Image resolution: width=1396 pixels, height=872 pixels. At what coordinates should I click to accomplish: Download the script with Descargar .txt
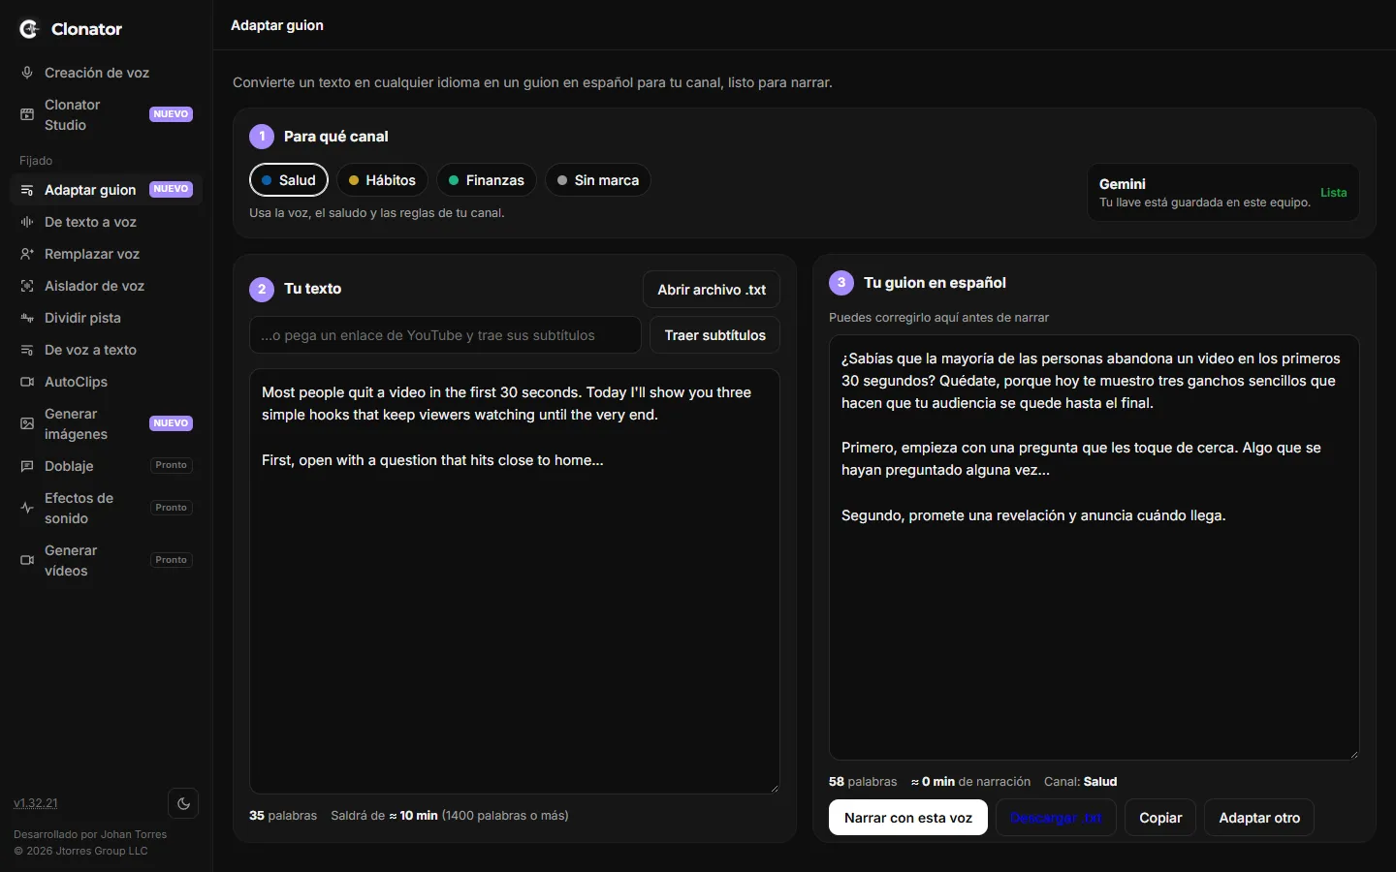pos(1056,818)
